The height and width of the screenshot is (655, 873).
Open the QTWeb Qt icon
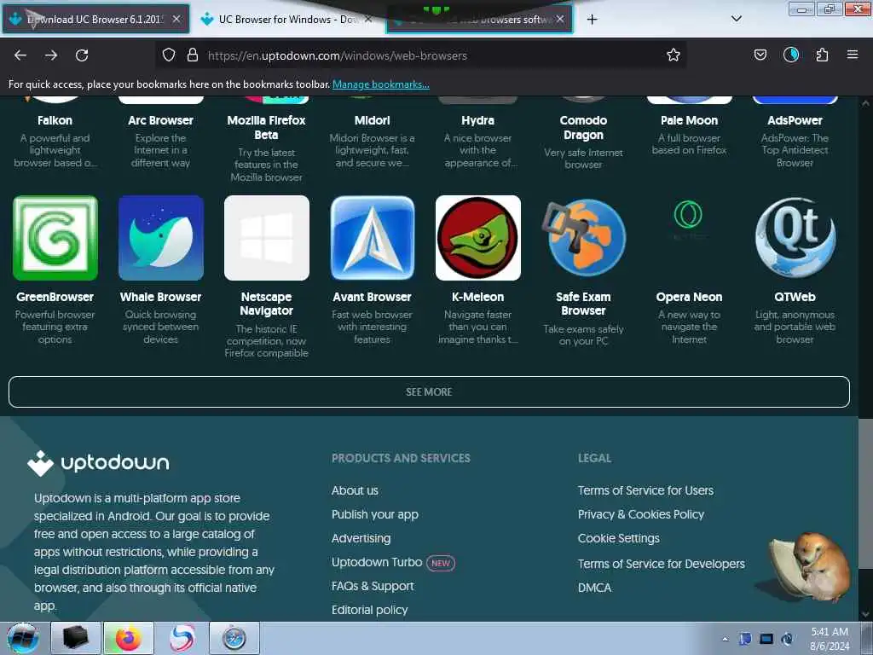click(x=795, y=238)
